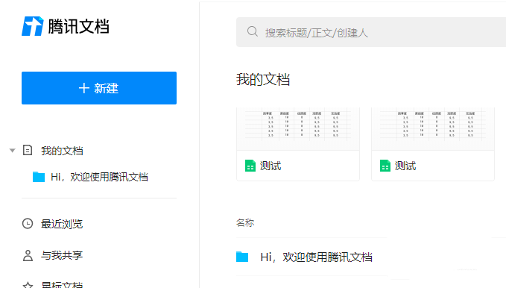The height and width of the screenshot is (288, 506).
Task: Click the search magnifier icon
Action: (x=253, y=31)
